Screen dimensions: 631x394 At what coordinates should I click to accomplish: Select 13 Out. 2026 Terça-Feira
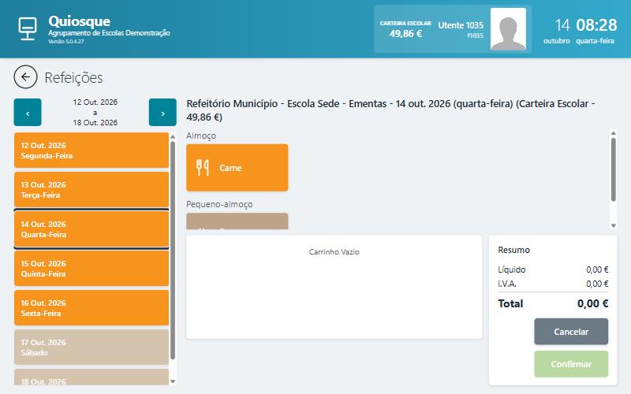tap(91, 189)
